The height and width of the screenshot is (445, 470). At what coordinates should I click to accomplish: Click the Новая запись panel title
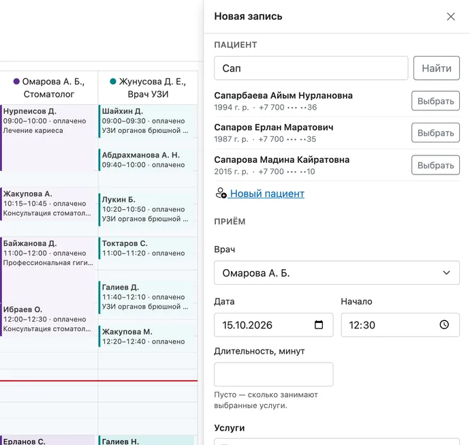click(248, 16)
